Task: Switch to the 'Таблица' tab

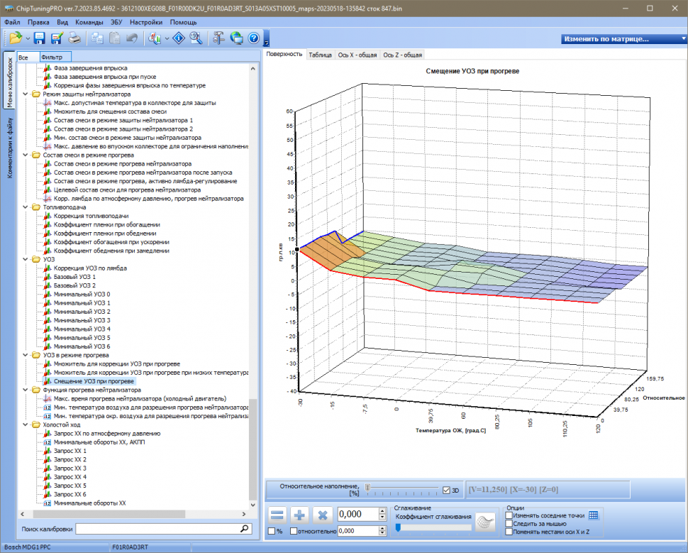Action: click(320, 55)
